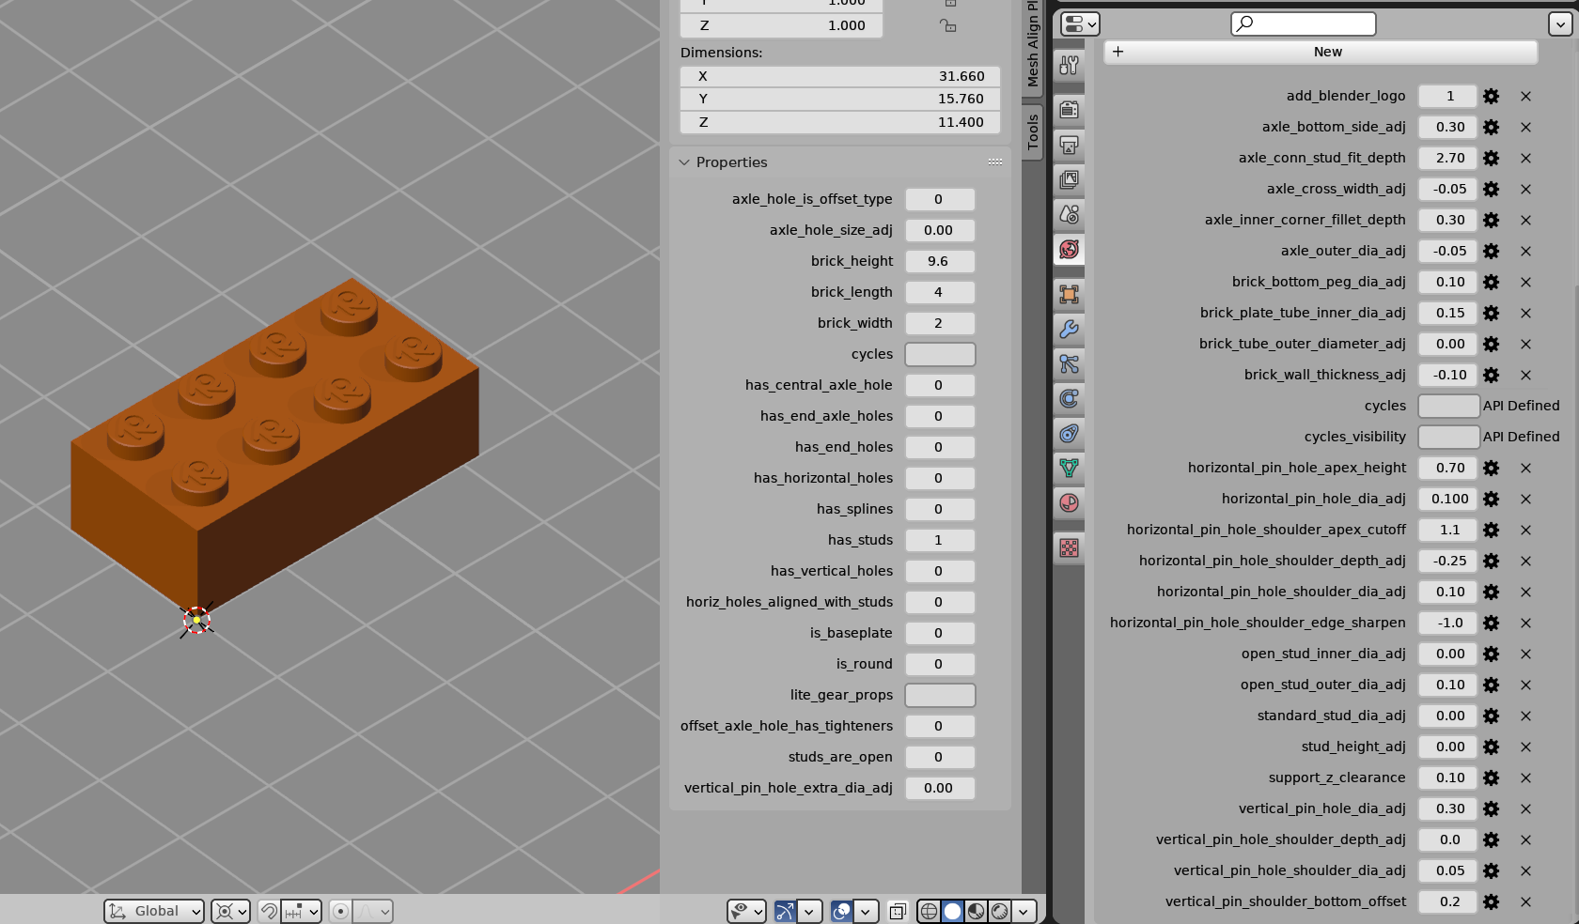Screen dimensions: 1579x924
Task: Click gear icon for stud_height_adj
Action: tap(1491, 747)
